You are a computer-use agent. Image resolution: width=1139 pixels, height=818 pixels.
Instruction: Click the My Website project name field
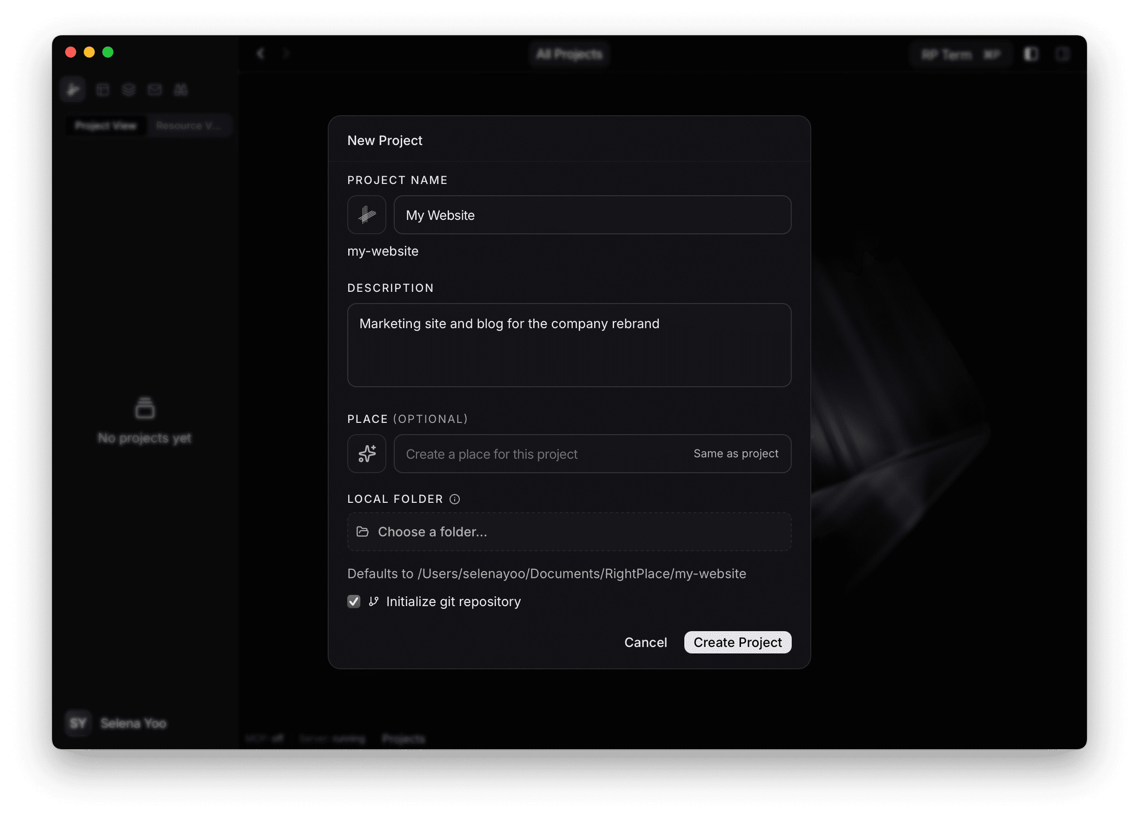pos(592,215)
